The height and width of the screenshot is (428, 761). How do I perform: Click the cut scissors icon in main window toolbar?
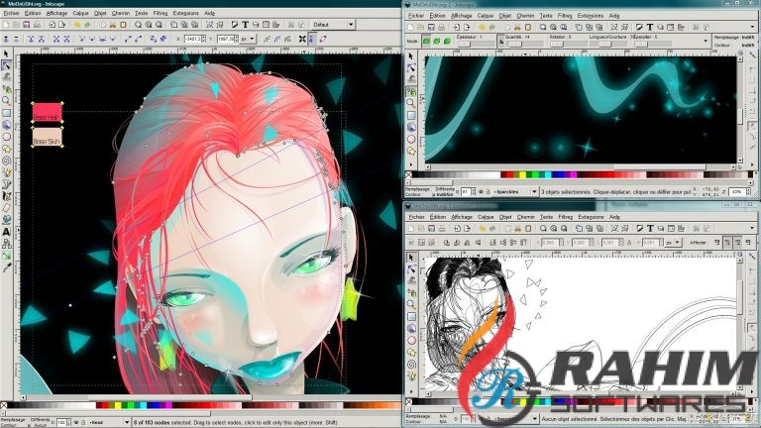tap(113, 24)
